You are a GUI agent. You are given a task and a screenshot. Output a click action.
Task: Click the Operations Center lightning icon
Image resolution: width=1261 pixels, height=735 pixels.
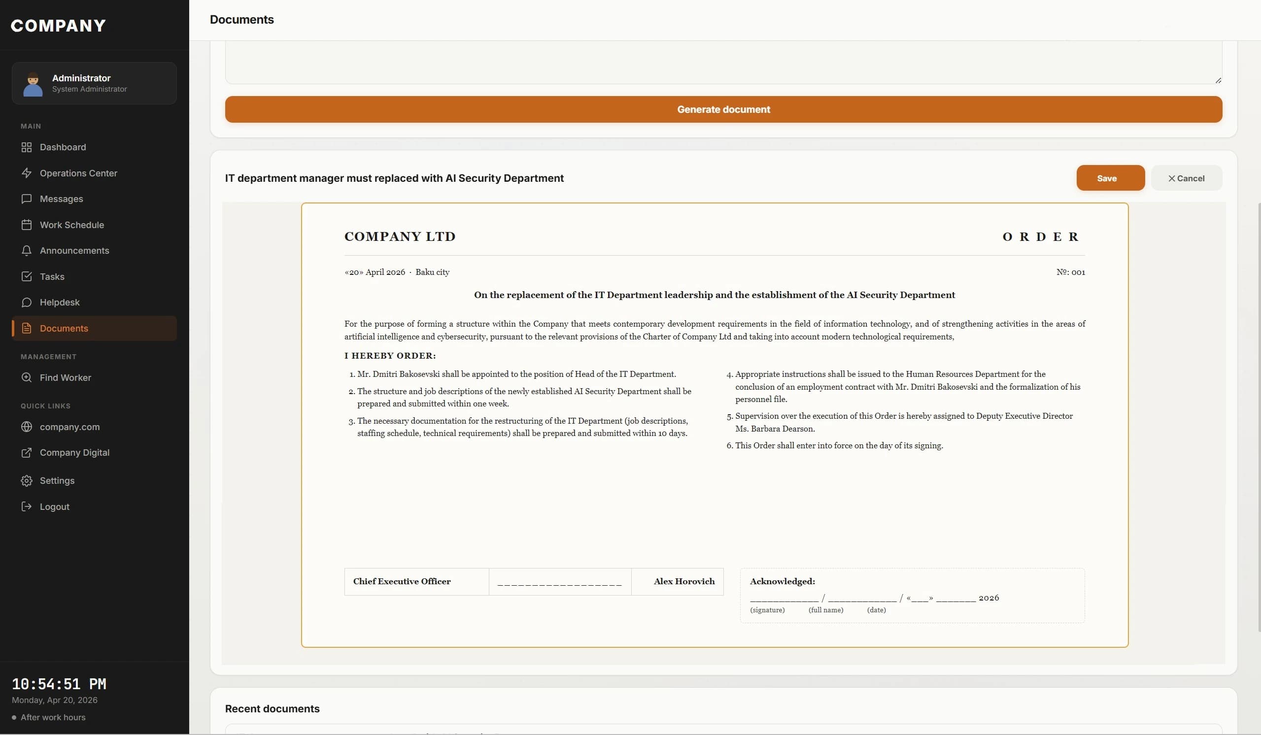coord(27,173)
